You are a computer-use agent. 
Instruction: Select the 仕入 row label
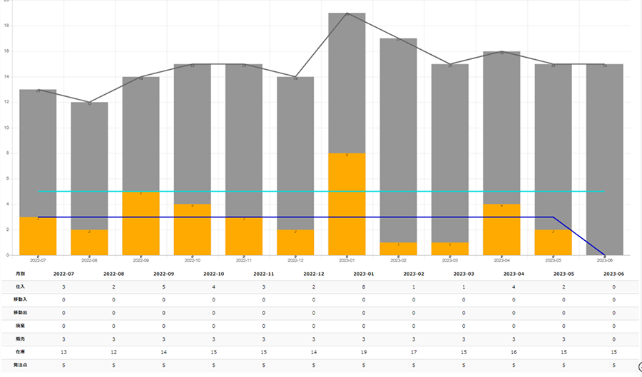pyautogui.click(x=19, y=286)
